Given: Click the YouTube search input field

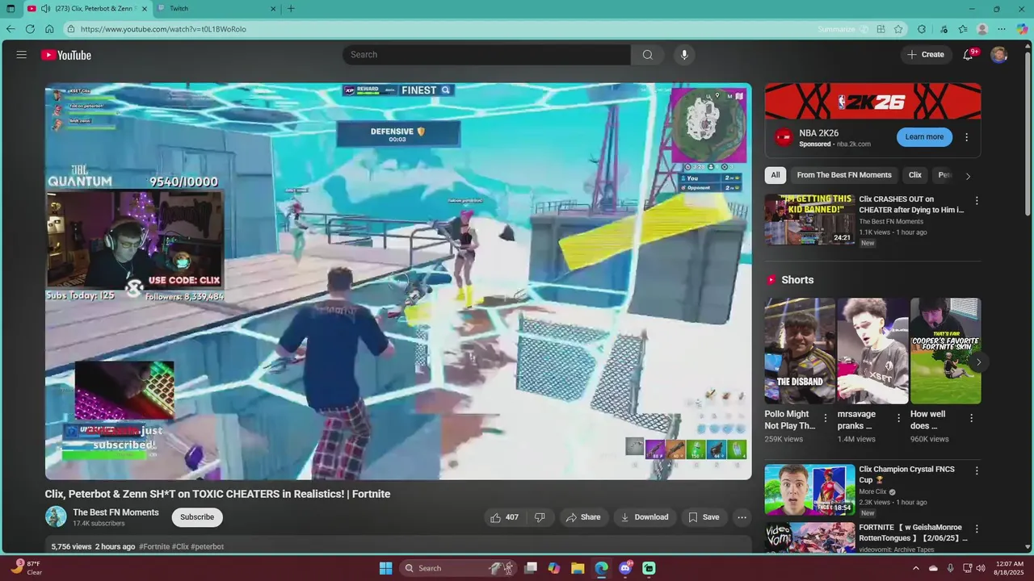Looking at the screenshot, I should coord(486,55).
